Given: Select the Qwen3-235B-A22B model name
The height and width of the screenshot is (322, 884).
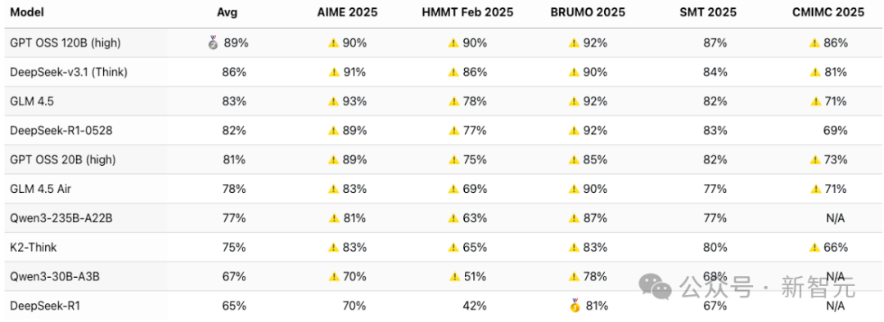Looking at the screenshot, I should click(x=61, y=218).
